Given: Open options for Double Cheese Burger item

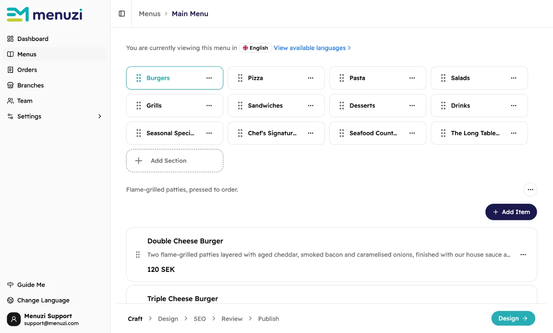Looking at the screenshot, I should point(523,255).
